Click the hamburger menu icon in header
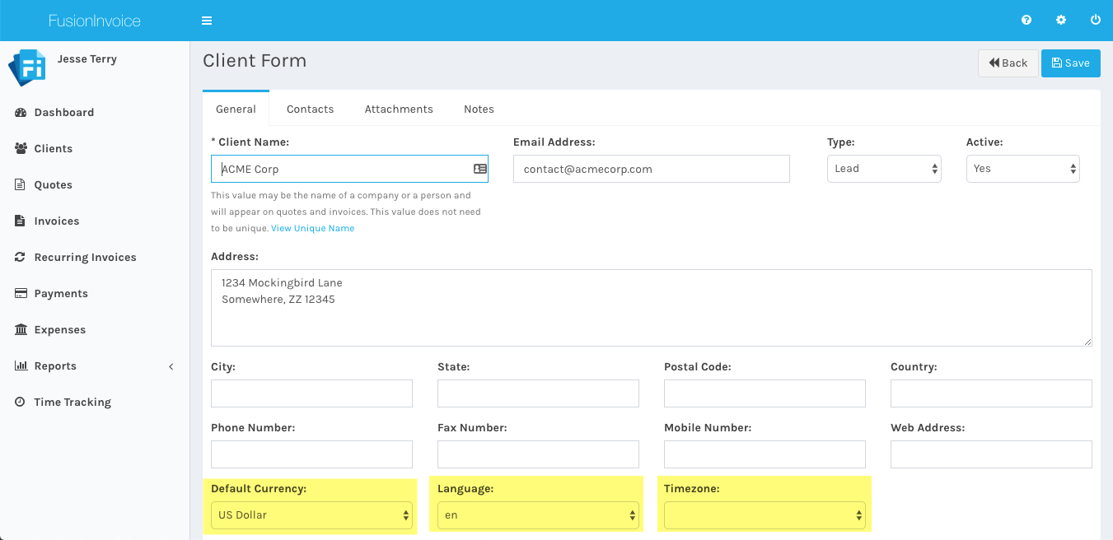 click(x=207, y=21)
